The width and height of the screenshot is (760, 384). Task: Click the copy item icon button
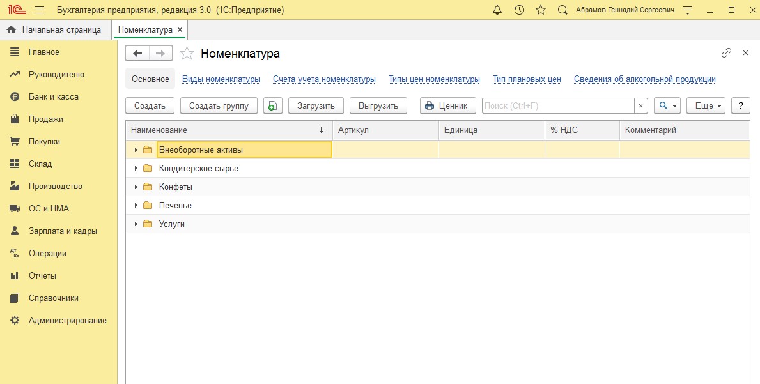click(x=273, y=106)
